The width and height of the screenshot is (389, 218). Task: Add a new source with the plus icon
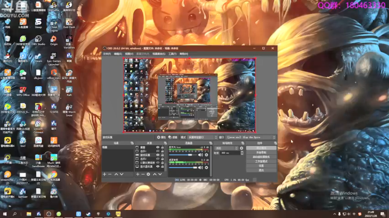pos(138,174)
